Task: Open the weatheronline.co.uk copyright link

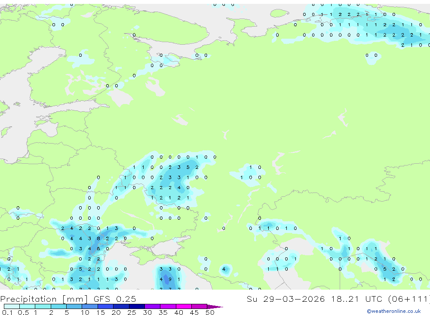Action: [x=394, y=311]
